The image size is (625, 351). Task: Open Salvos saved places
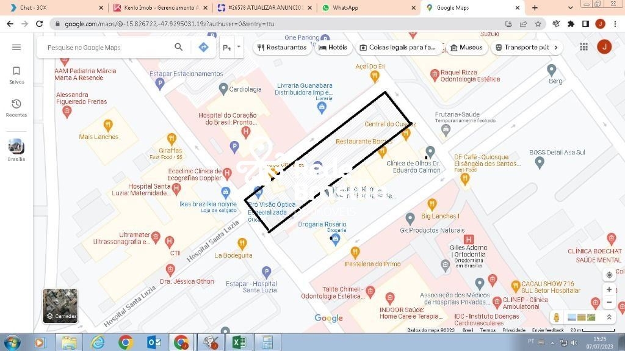[x=16, y=75]
